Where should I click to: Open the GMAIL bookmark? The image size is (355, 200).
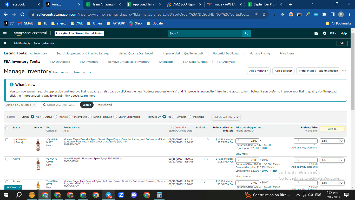(x=25, y=23)
